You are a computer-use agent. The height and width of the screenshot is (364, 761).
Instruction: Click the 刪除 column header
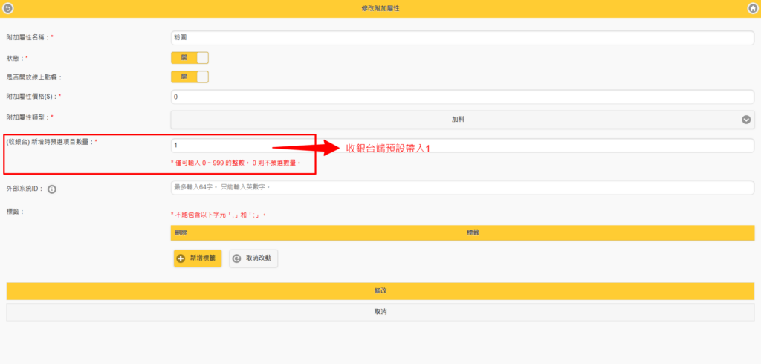coord(181,233)
